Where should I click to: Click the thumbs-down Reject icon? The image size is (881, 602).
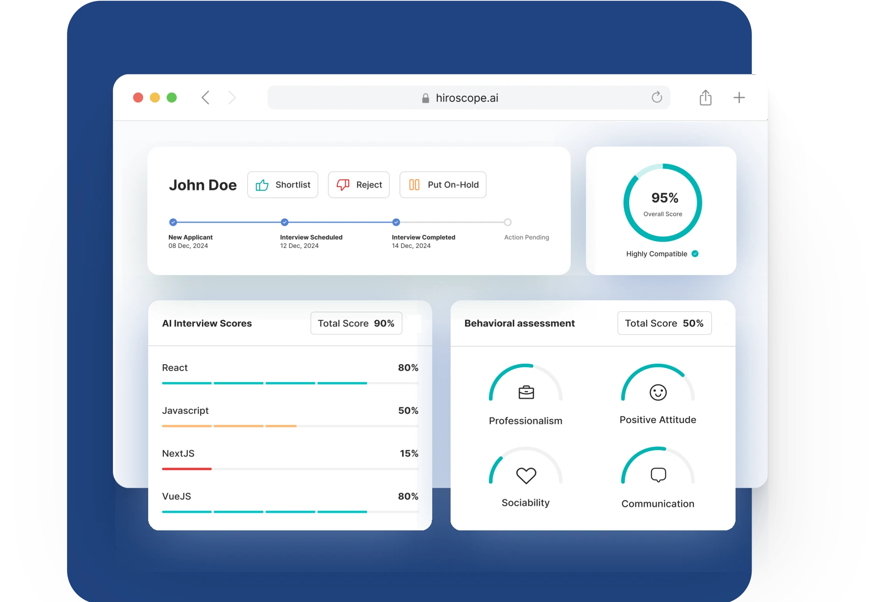pyautogui.click(x=344, y=185)
